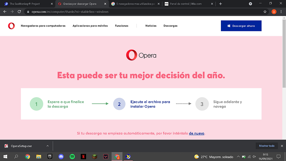This screenshot has height=161, width=286.
Task: Open the Windows notification center
Action: coord(278,157)
